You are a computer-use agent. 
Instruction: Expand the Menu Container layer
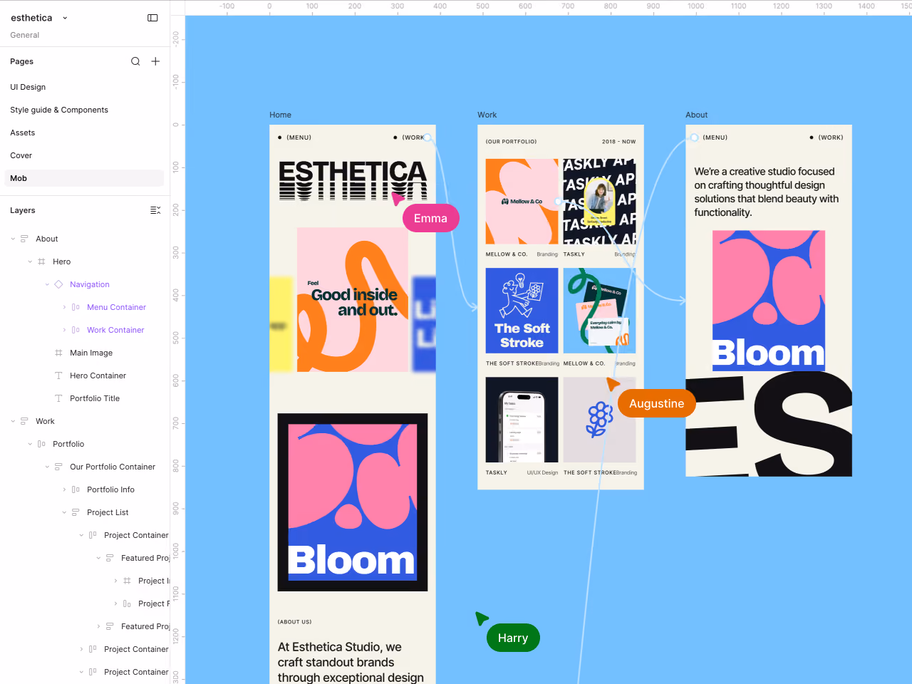pyautogui.click(x=64, y=307)
